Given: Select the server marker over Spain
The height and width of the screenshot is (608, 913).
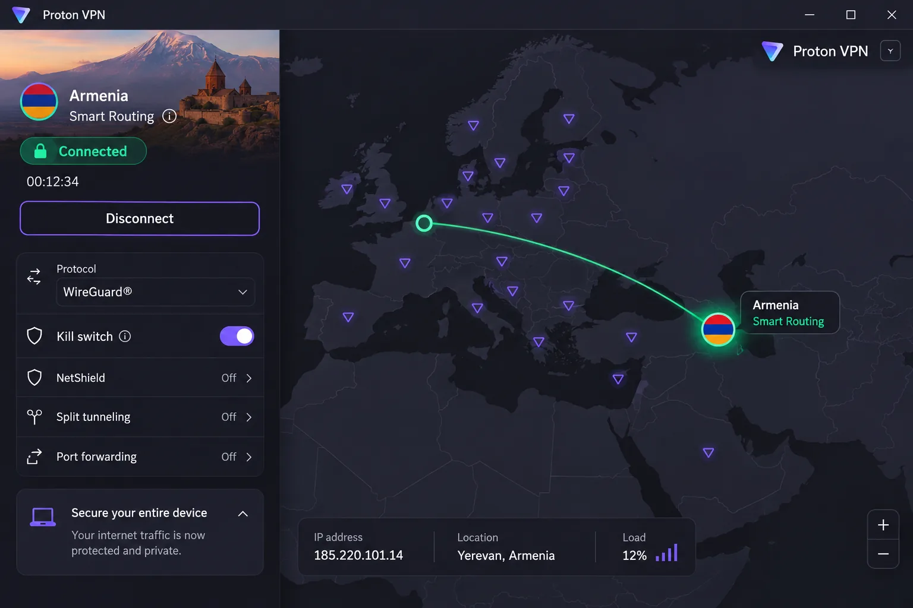Looking at the screenshot, I should coord(348,317).
